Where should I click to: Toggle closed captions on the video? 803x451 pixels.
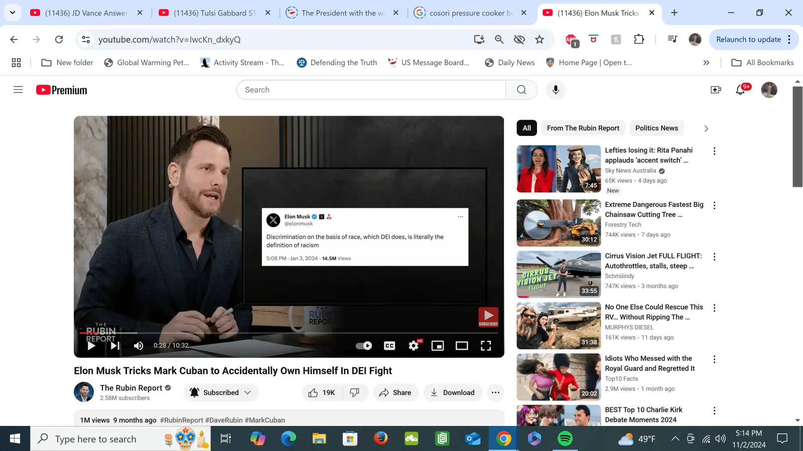pos(389,345)
